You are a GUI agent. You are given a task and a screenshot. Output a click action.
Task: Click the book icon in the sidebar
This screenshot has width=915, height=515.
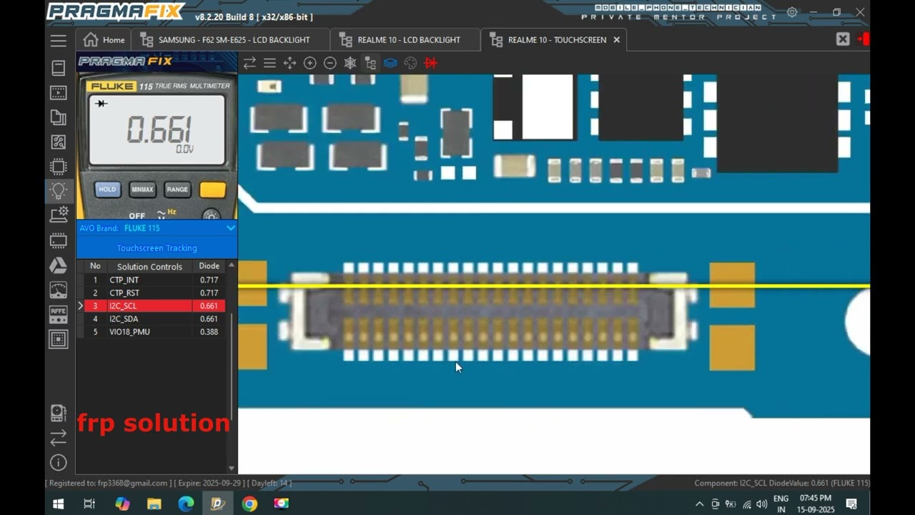coord(59,68)
